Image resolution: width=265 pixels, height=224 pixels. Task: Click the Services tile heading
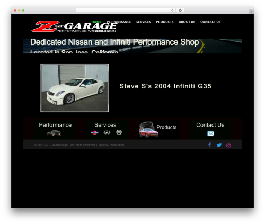pyautogui.click(x=105, y=125)
